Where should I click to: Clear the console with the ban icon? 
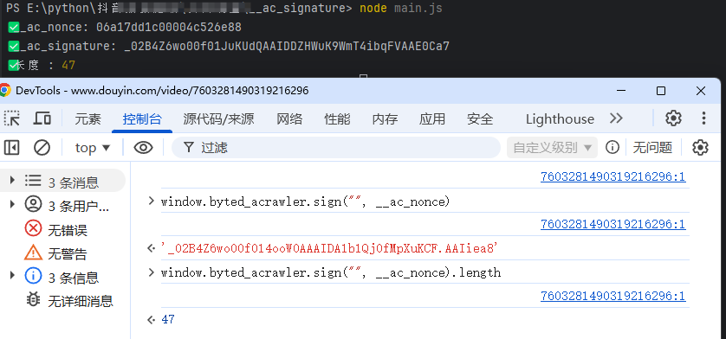pyautogui.click(x=42, y=148)
